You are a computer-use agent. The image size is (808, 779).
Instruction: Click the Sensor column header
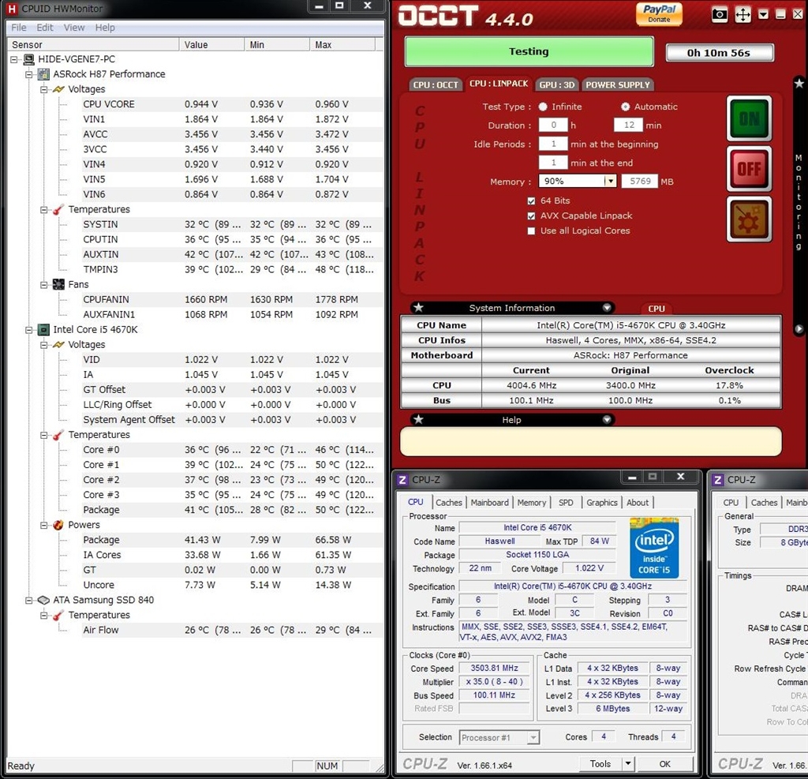pyautogui.click(x=93, y=44)
